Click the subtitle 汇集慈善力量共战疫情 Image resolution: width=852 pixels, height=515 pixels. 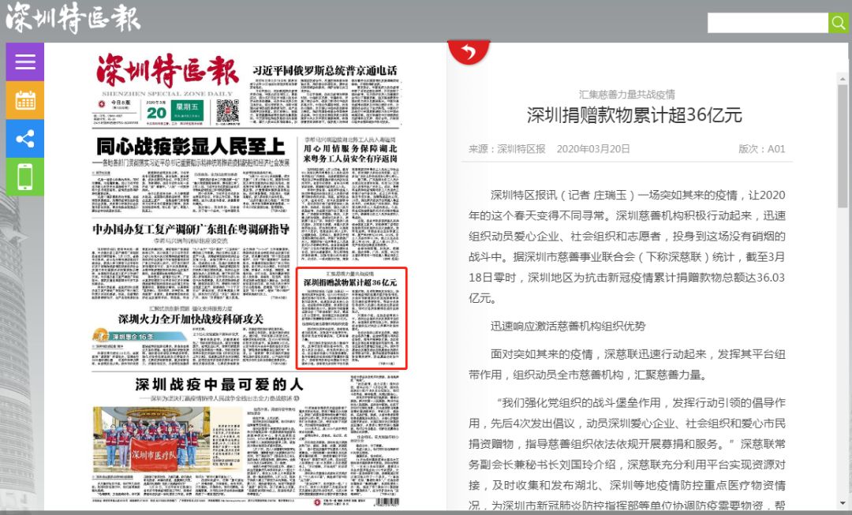tap(626, 95)
